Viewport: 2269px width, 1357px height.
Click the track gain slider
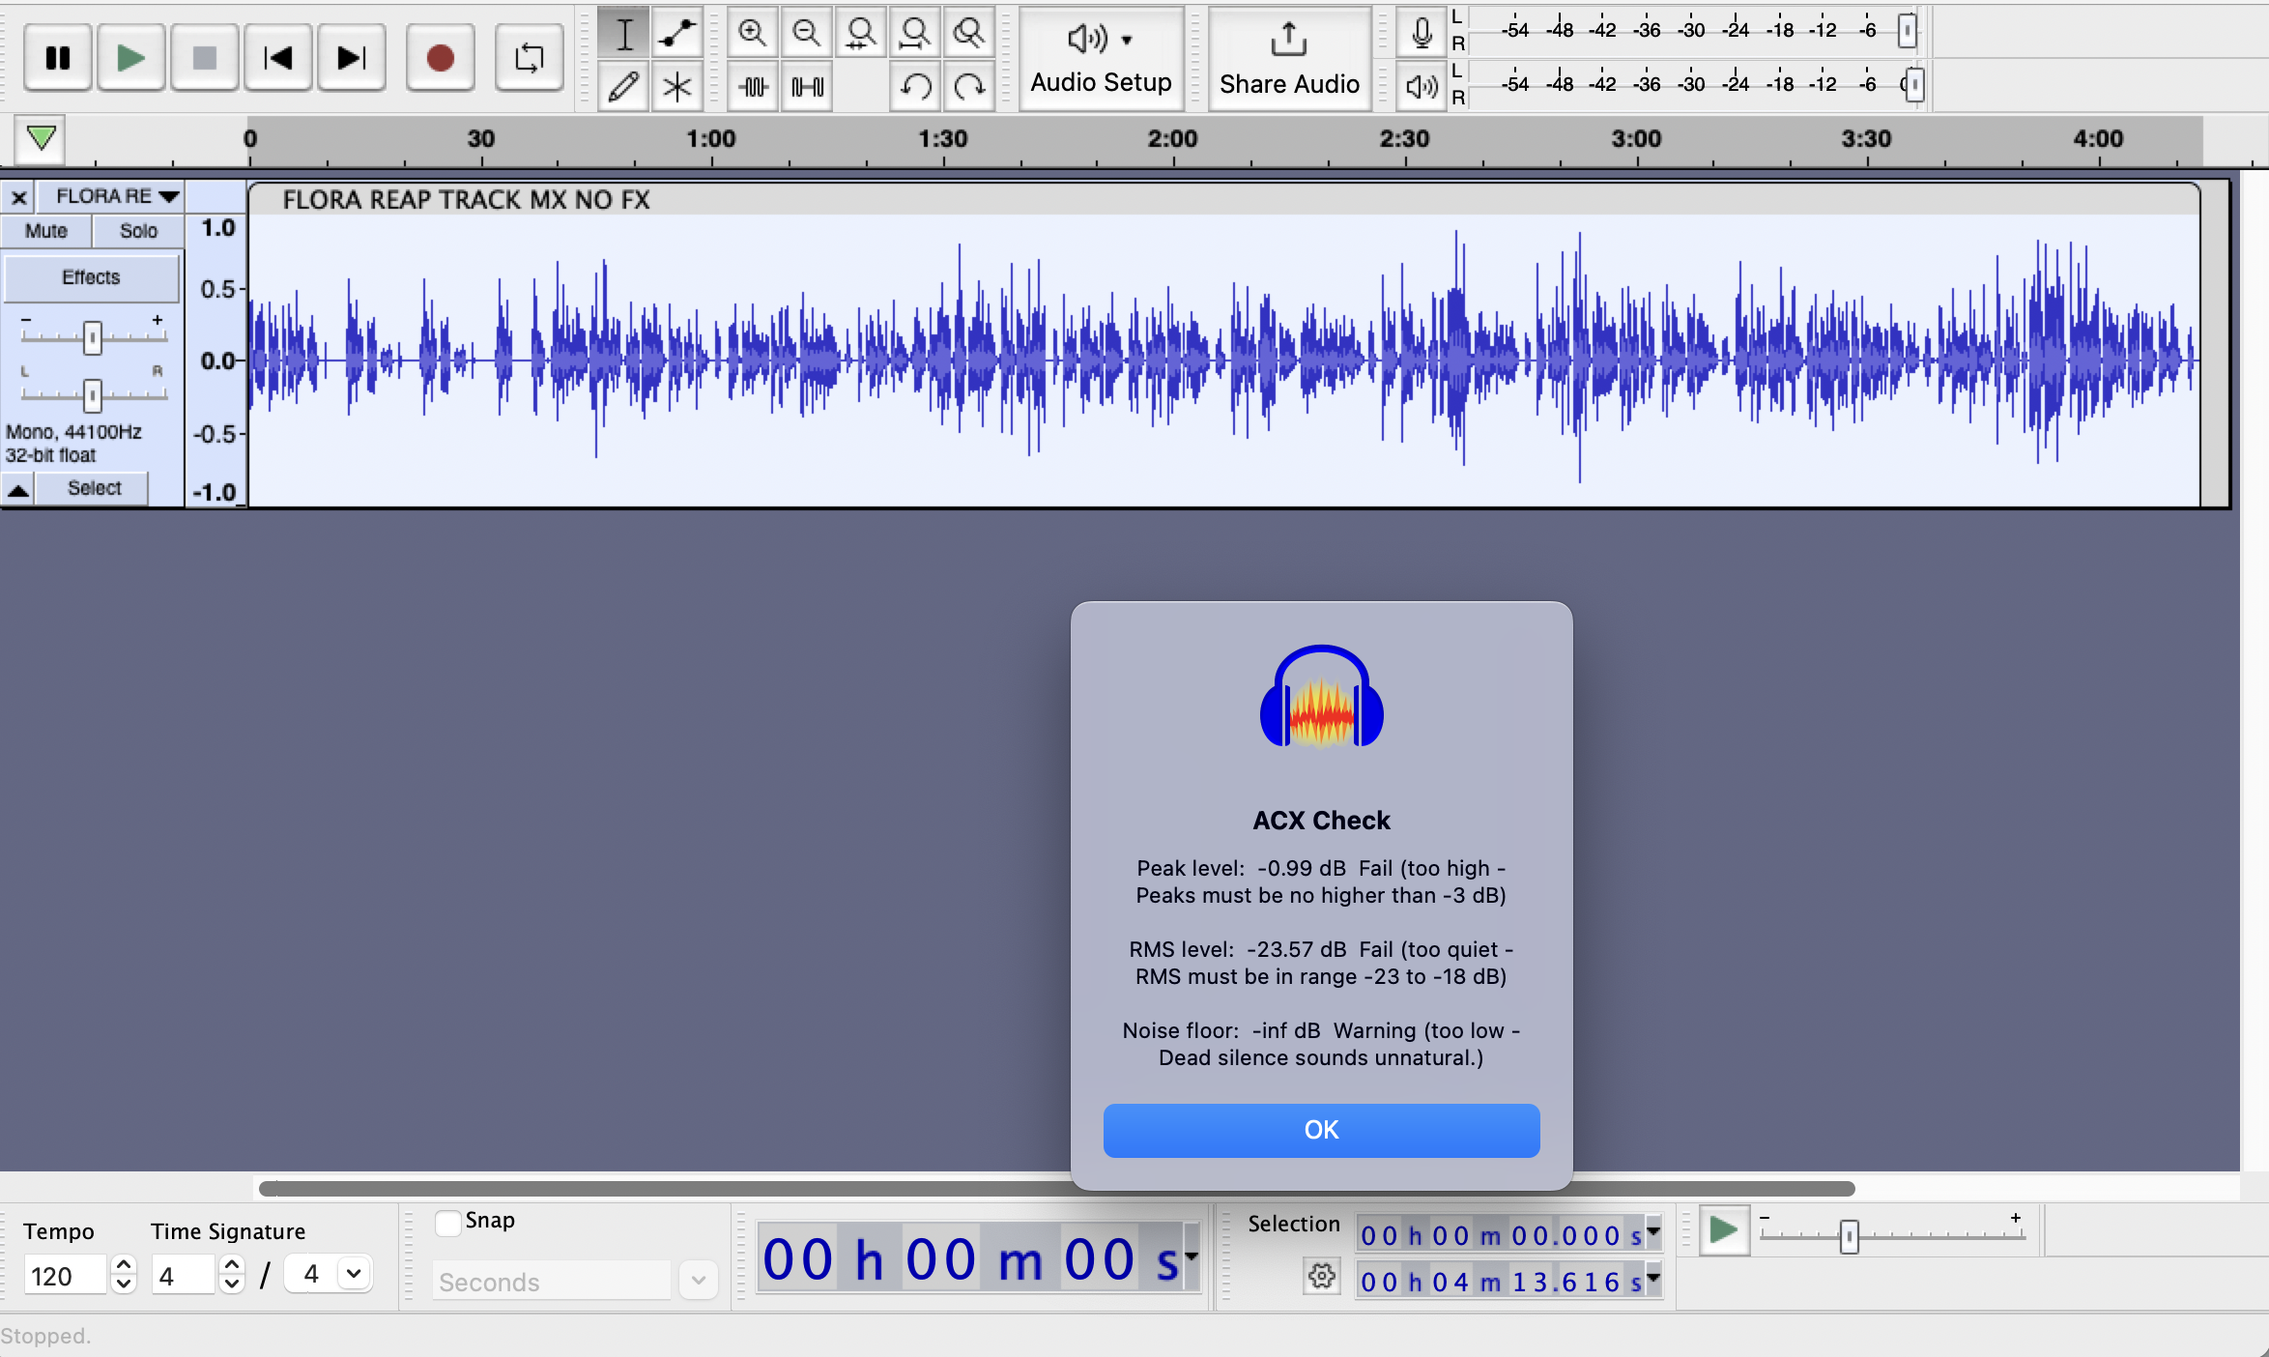click(x=92, y=337)
